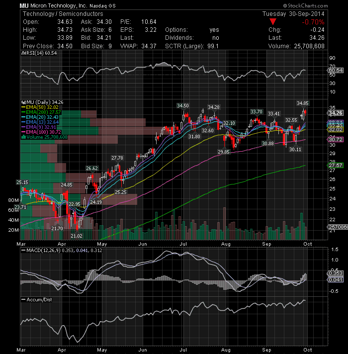
Task: Click the 25.25 price callout
Action: click(x=120, y=192)
